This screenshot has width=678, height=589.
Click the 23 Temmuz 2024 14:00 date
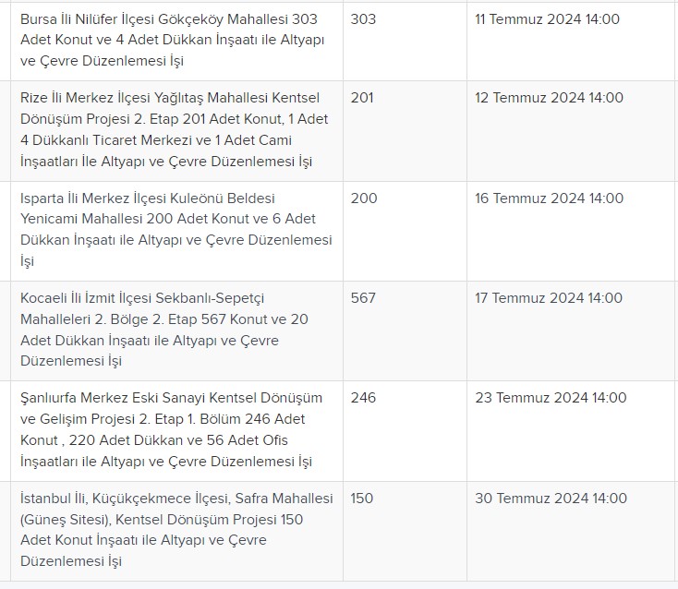(551, 398)
